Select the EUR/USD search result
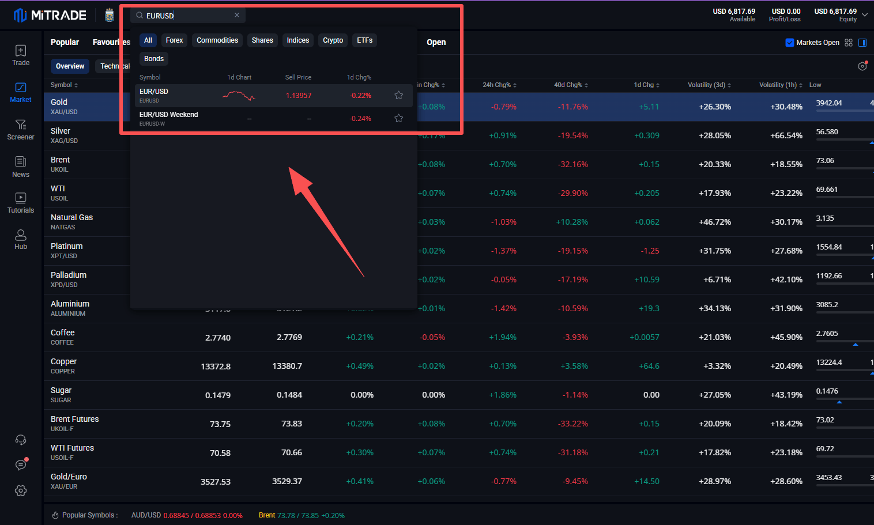This screenshot has width=874, height=525. (274, 96)
